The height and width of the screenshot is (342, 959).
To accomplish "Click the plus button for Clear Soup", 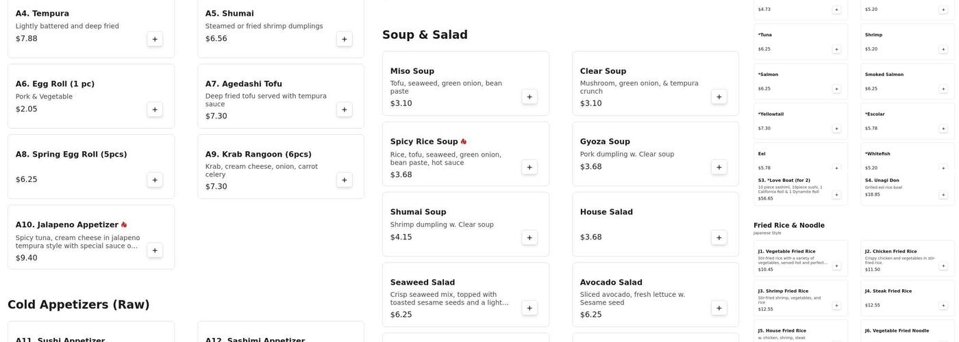I will (x=719, y=96).
